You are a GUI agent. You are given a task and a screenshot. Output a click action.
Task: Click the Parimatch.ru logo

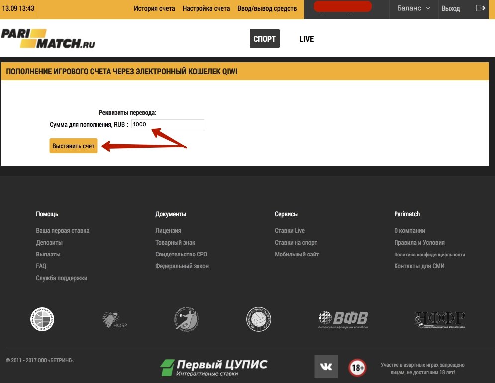pos(48,39)
